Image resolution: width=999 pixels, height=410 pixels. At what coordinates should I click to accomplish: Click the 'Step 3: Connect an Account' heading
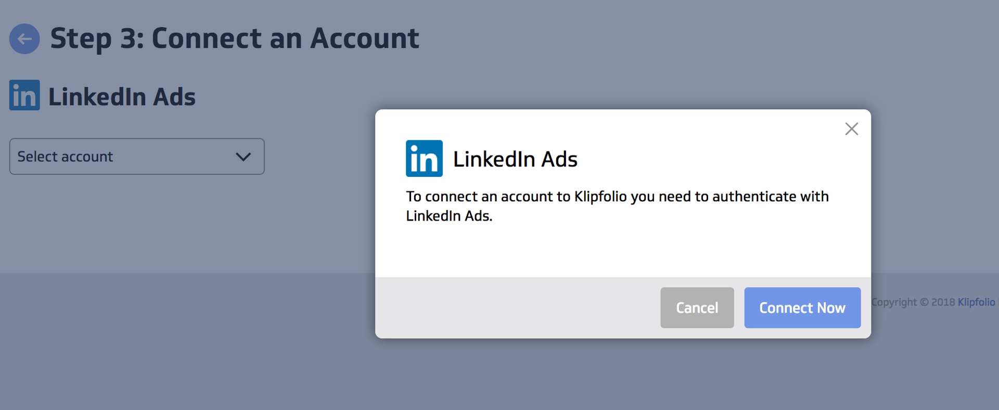(234, 39)
